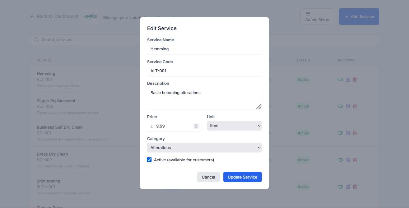This screenshot has height=208, width=409.
Task: Toggle the Business Suit Dry Clean switch
Action: tap(340, 133)
